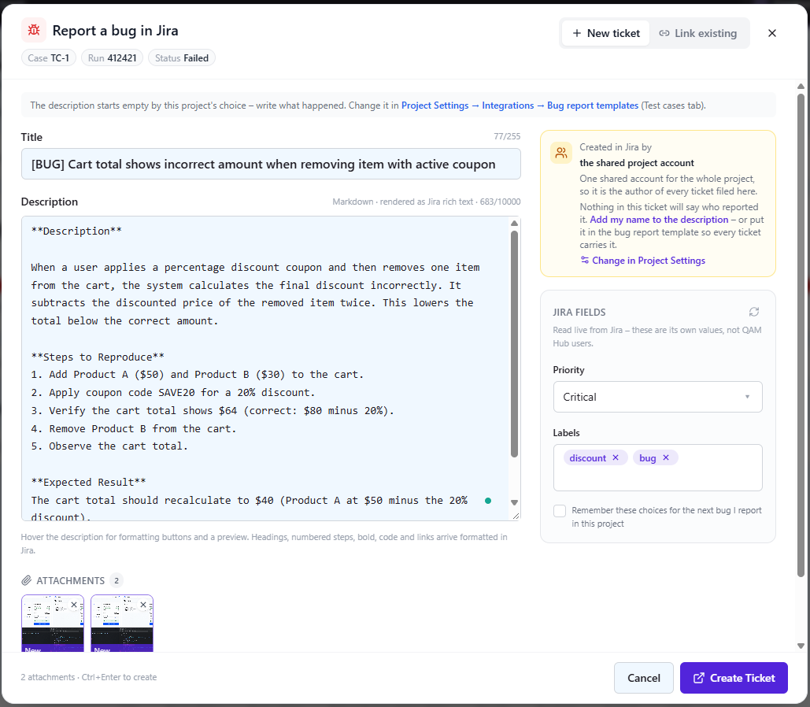
Task: Click the description scrollbar thumb
Action: 514,344
